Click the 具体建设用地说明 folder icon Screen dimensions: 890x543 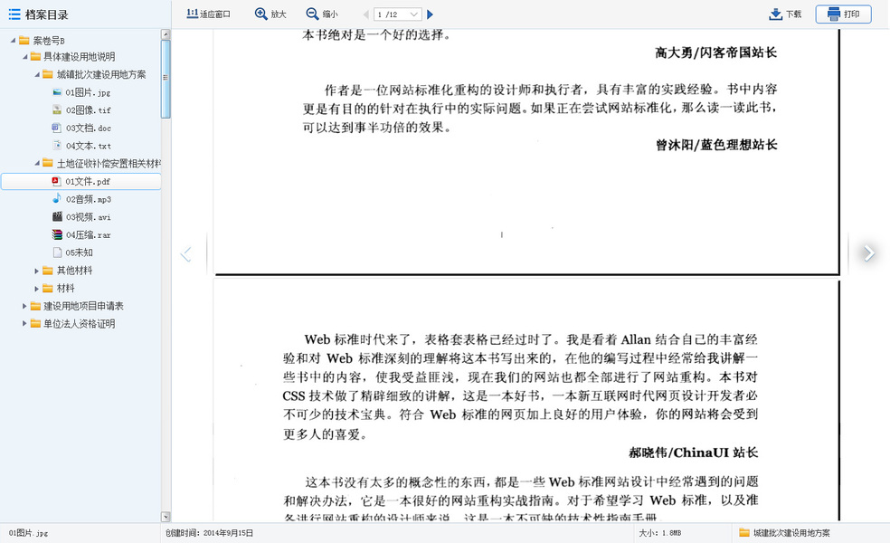click(x=36, y=56)
